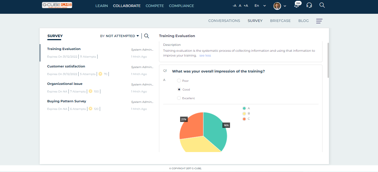Click points coin icon for Customer satisfaction
The width and height of the screenshot is (378, 172).
click(100, 74)
